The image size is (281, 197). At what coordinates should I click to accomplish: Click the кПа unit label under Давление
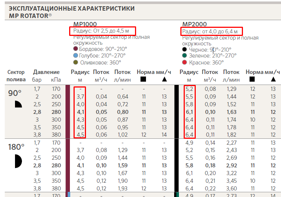click(56, 80)
